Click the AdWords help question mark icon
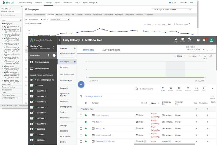 (198, 40)
